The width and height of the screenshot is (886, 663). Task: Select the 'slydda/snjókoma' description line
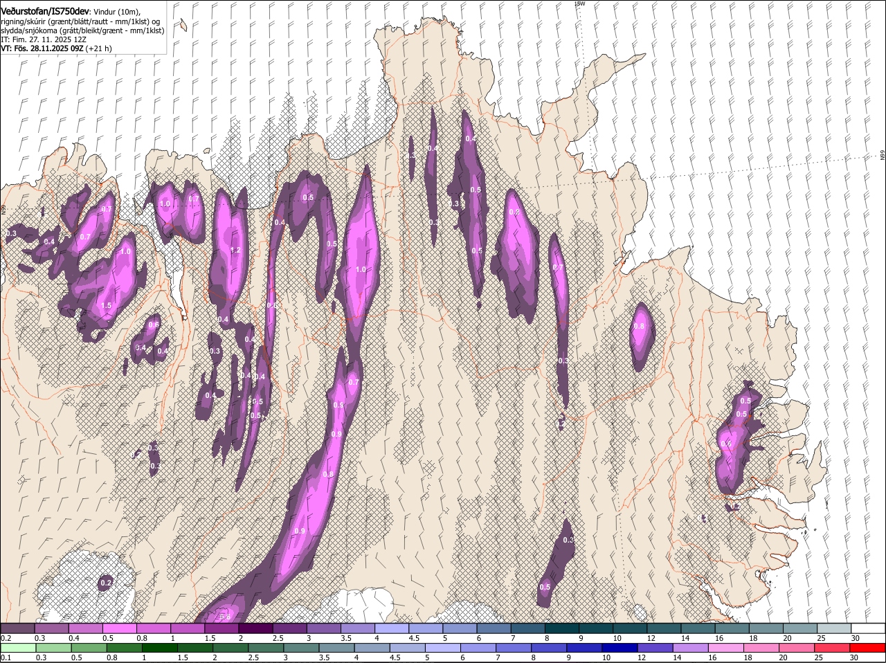pyautogui.click(x=82, y=30)
